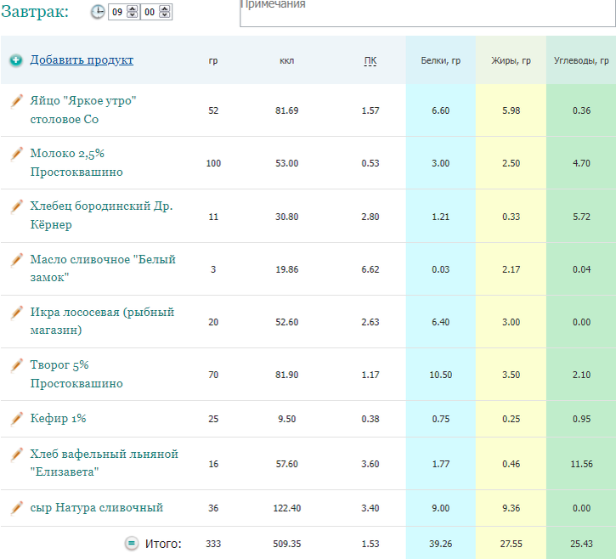The height and width of the screenshot is (559, 616).
Task: Open Кефир 1% product link
Action: tap(58, 418)
